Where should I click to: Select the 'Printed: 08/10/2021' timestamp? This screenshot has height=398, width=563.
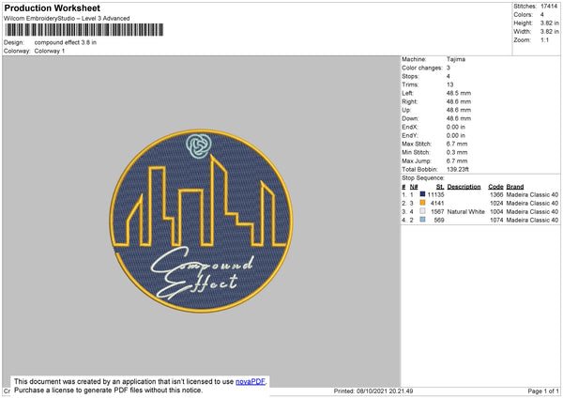(373, 390)
